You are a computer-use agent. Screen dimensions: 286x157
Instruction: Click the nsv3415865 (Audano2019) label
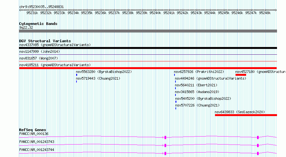click(197, 92)
